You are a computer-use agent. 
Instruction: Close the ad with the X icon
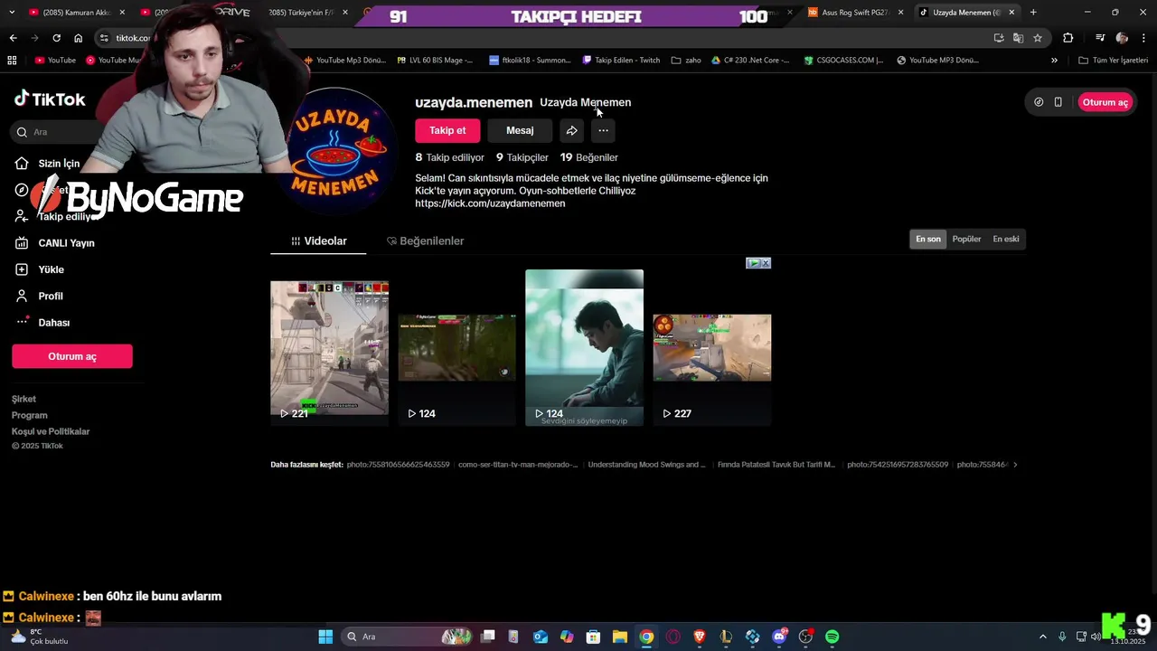point(765,263)
